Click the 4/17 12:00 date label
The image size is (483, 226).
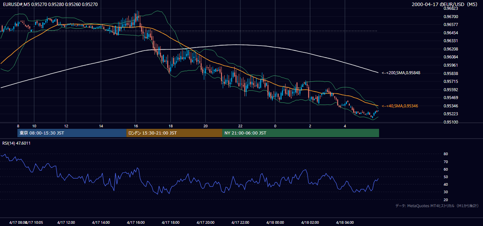66,222
